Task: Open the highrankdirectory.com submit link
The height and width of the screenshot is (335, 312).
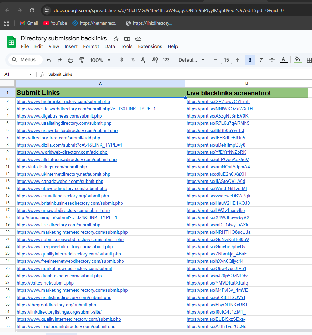Action: (x=63, y=102)
